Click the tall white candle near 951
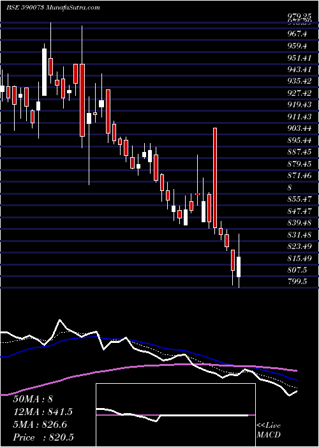 [x=45, y=72]
